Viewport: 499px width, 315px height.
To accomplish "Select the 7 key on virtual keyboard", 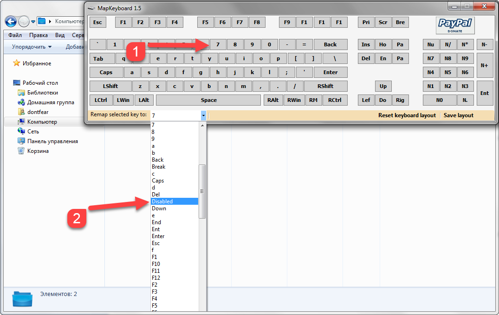I will [x=218, y=44].
